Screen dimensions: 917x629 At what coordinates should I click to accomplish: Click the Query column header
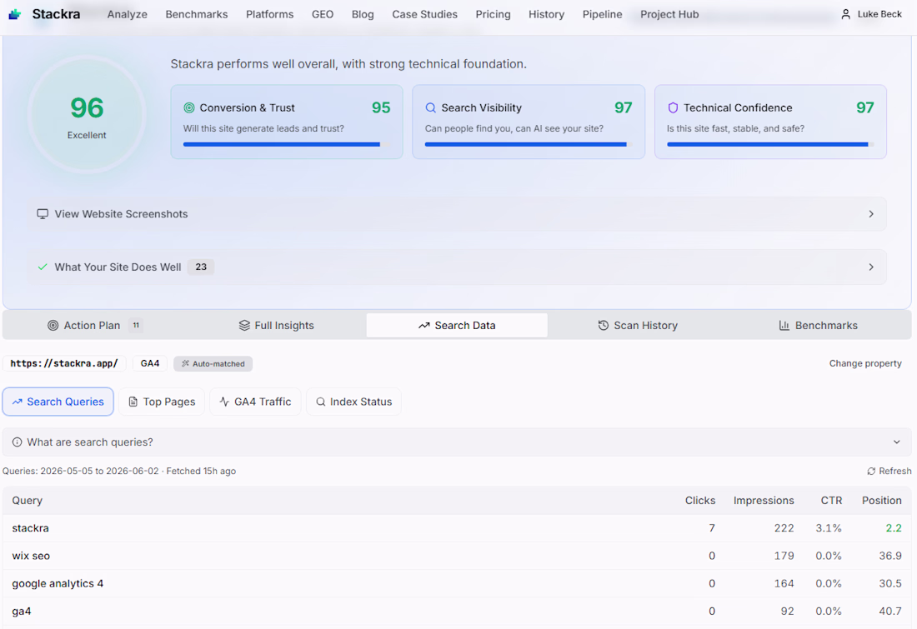click(x=27, y=501)
